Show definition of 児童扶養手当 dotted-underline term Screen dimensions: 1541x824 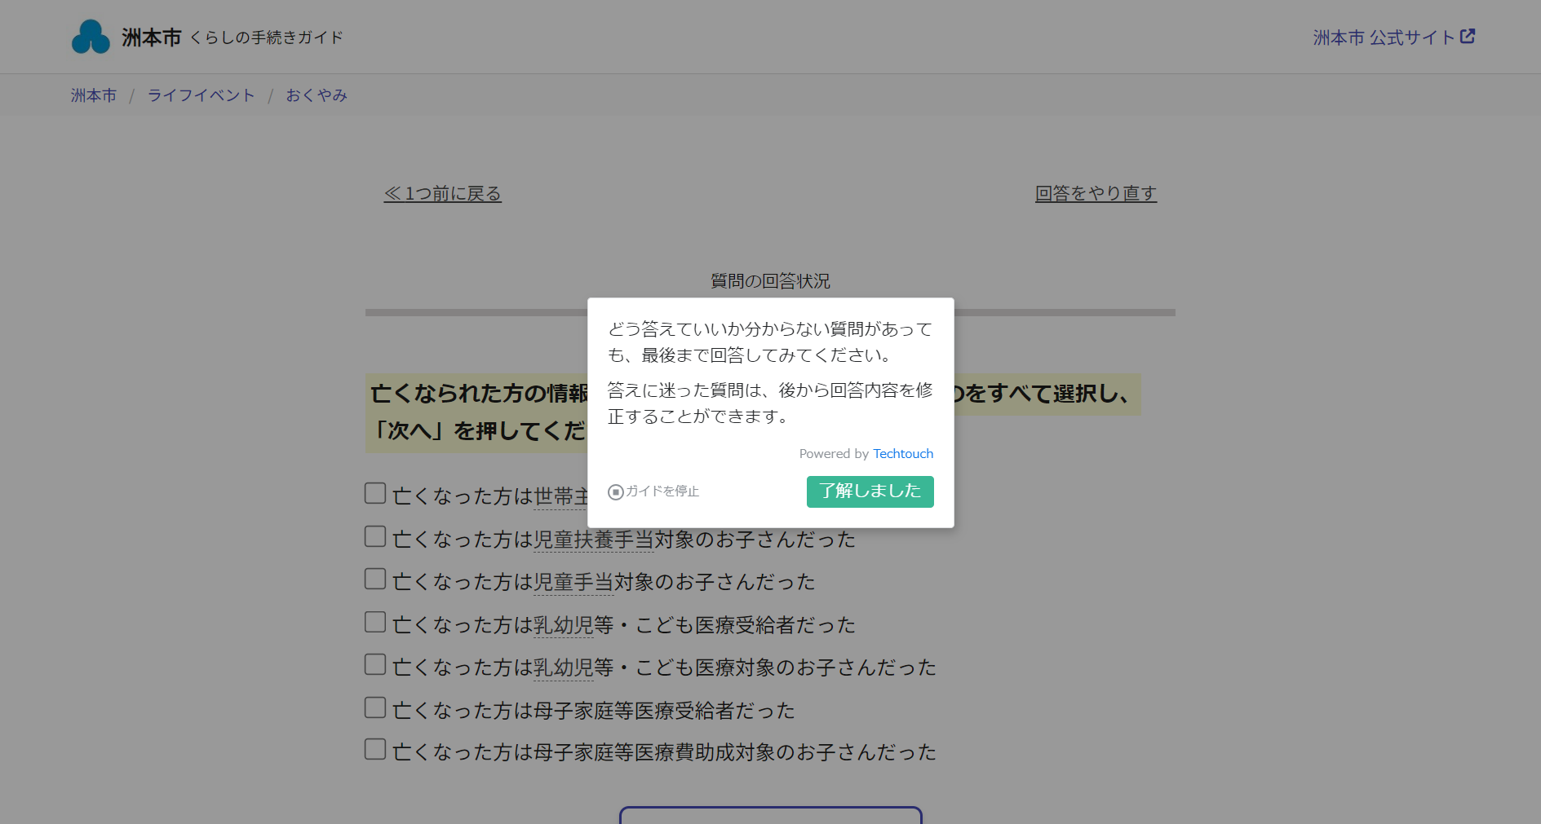(x=593, y=540)
